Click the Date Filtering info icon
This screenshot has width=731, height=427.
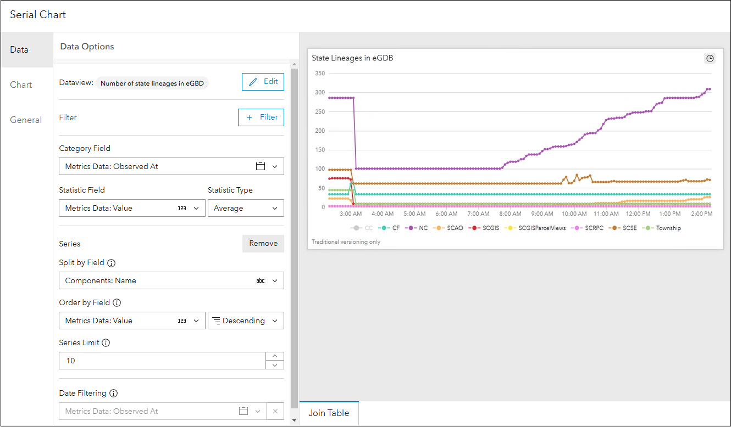tap(114, 394)
